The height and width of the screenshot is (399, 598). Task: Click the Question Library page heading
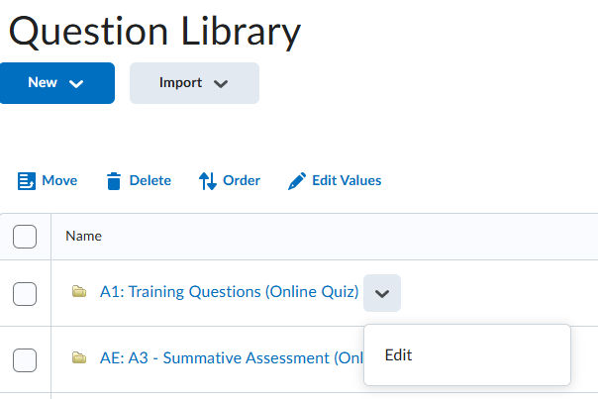(x=153, y=33)
